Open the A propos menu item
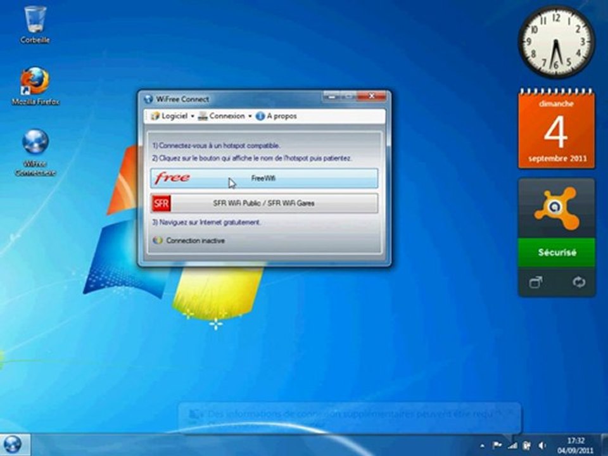608x456 pixels. pyautogui.click(x=277, y=116)
